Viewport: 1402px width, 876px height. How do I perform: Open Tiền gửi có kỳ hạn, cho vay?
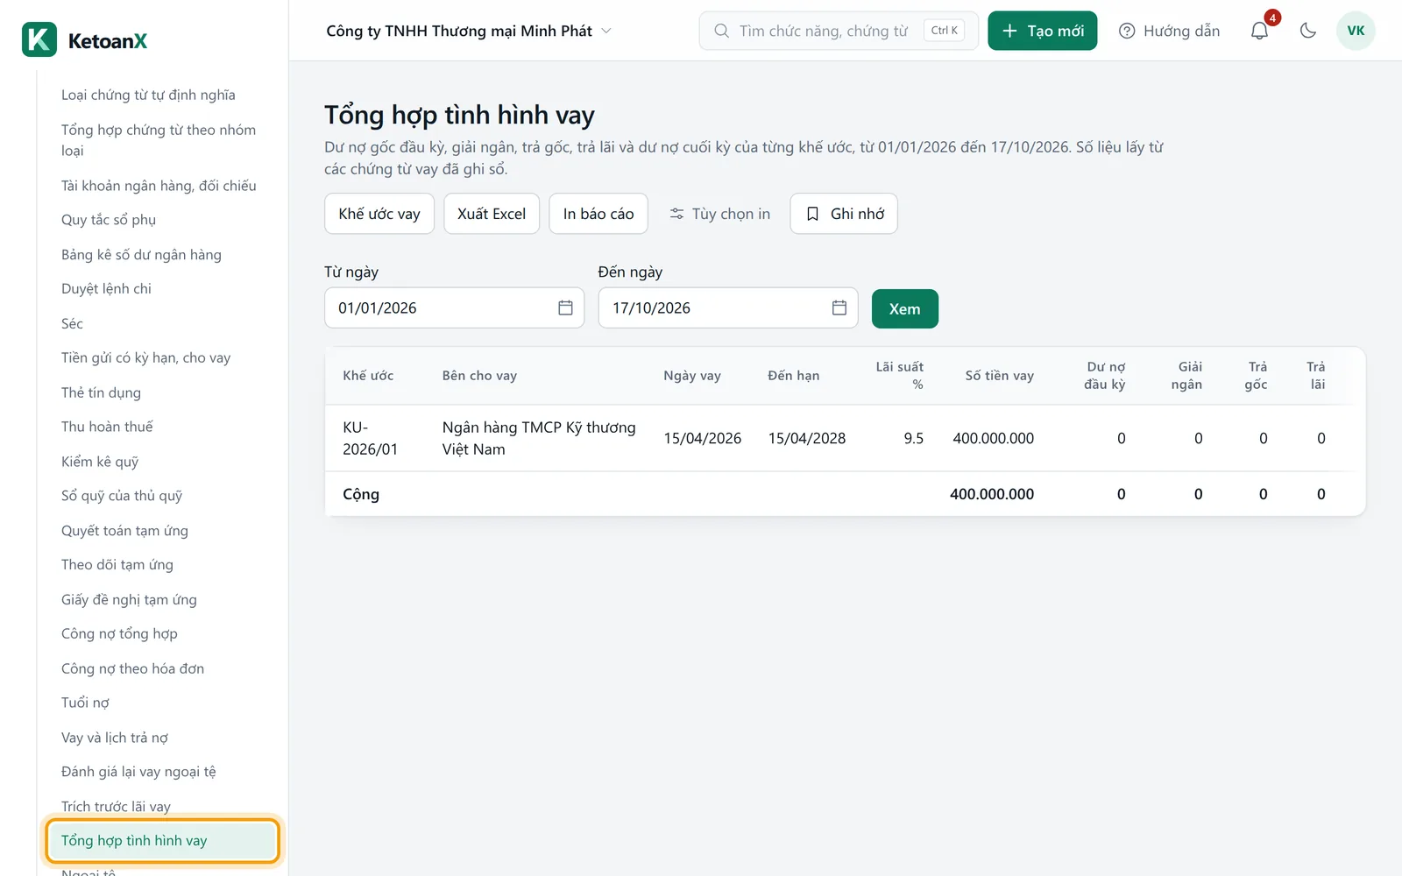(145, 357)
